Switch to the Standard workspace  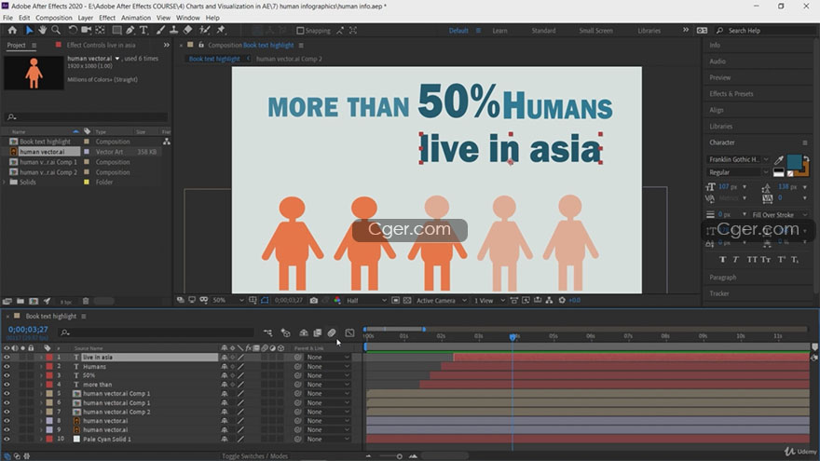pos(543,31)
